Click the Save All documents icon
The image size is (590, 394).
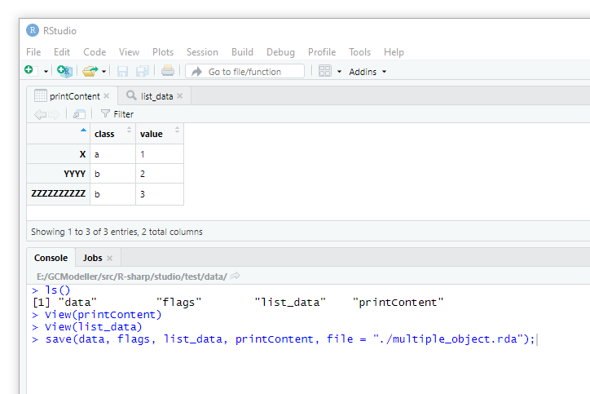coord(143,71)
